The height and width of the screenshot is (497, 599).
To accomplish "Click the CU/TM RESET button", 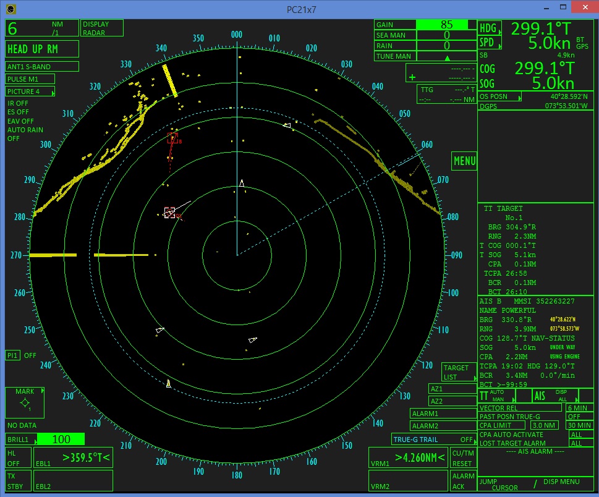I will (462, 458).
